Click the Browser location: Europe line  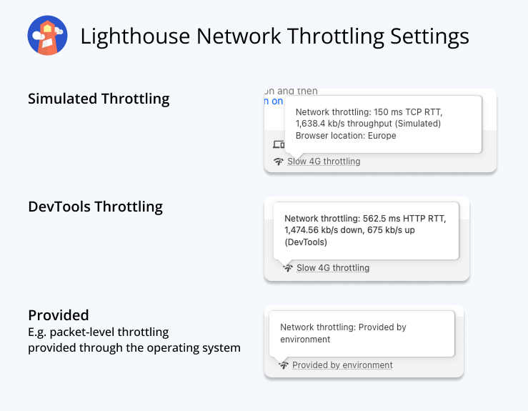click(345, 136)
